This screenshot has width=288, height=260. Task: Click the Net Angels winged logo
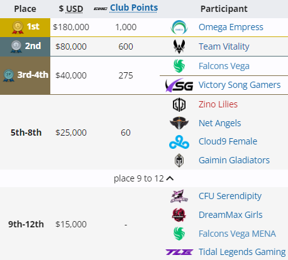coord(179,123)
